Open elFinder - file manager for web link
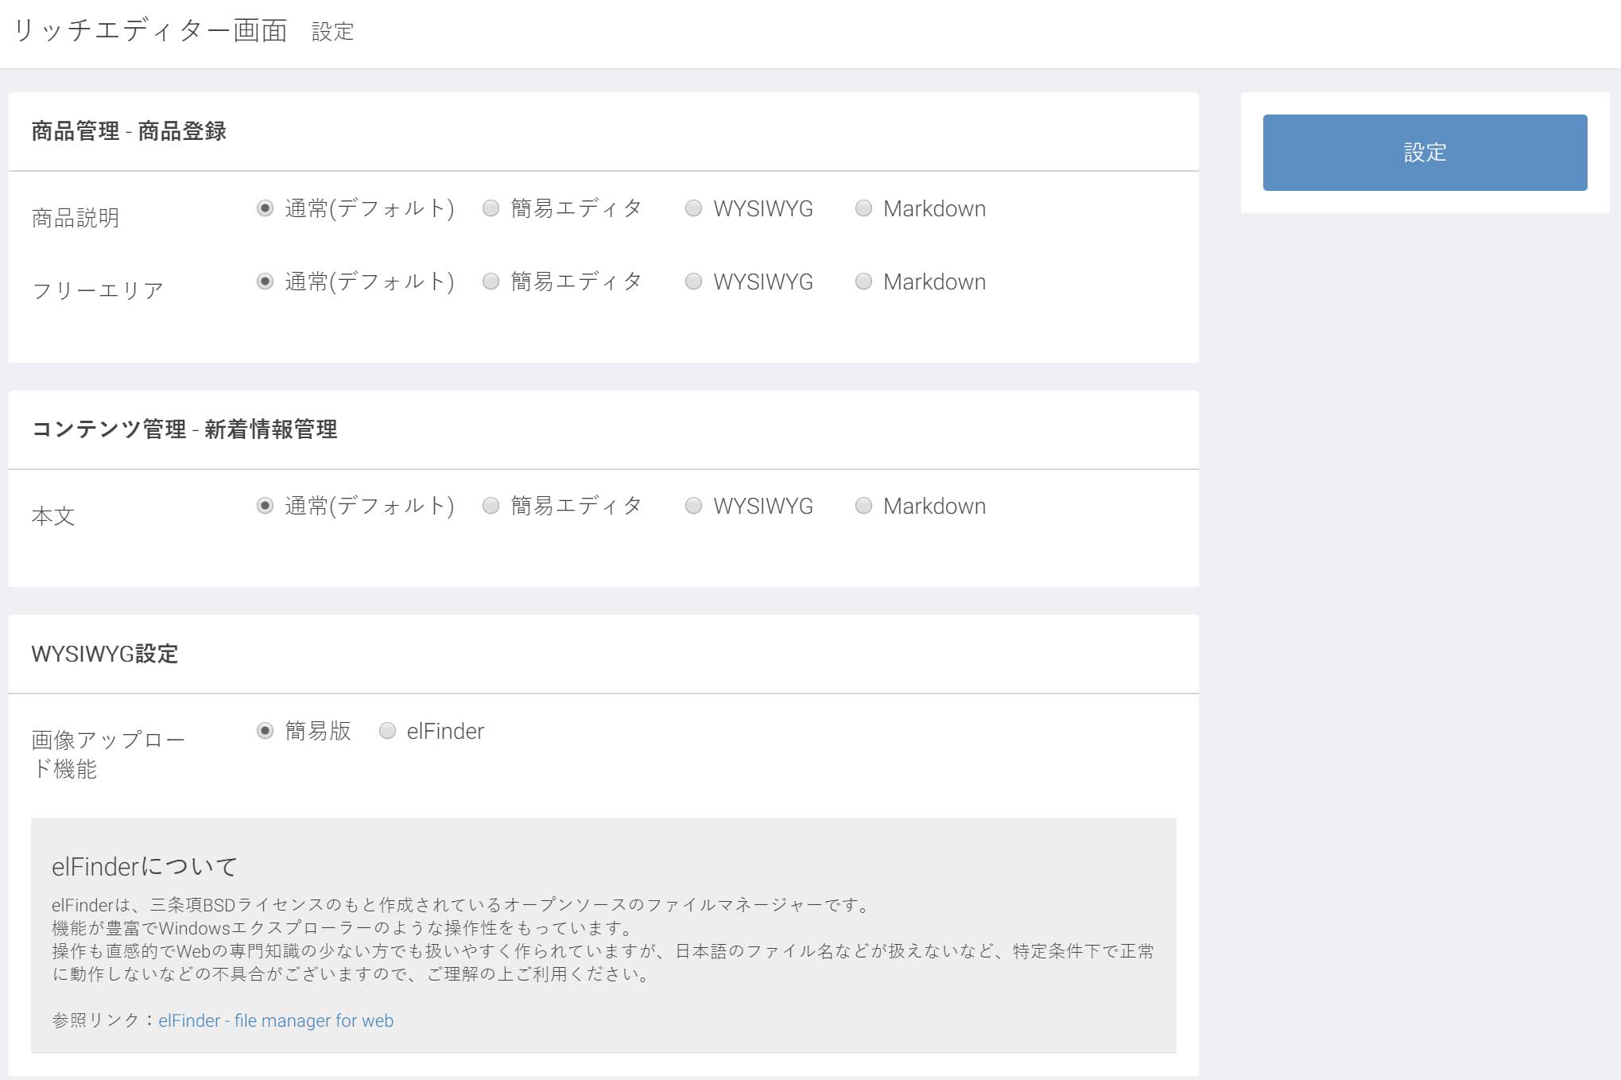The height and width of the screenshot is (1080, 1621). [x=276, y=1020]
